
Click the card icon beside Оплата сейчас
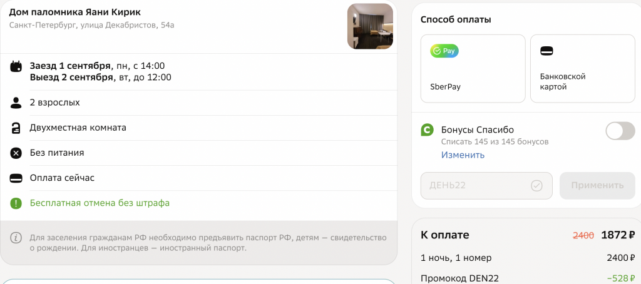16,178
